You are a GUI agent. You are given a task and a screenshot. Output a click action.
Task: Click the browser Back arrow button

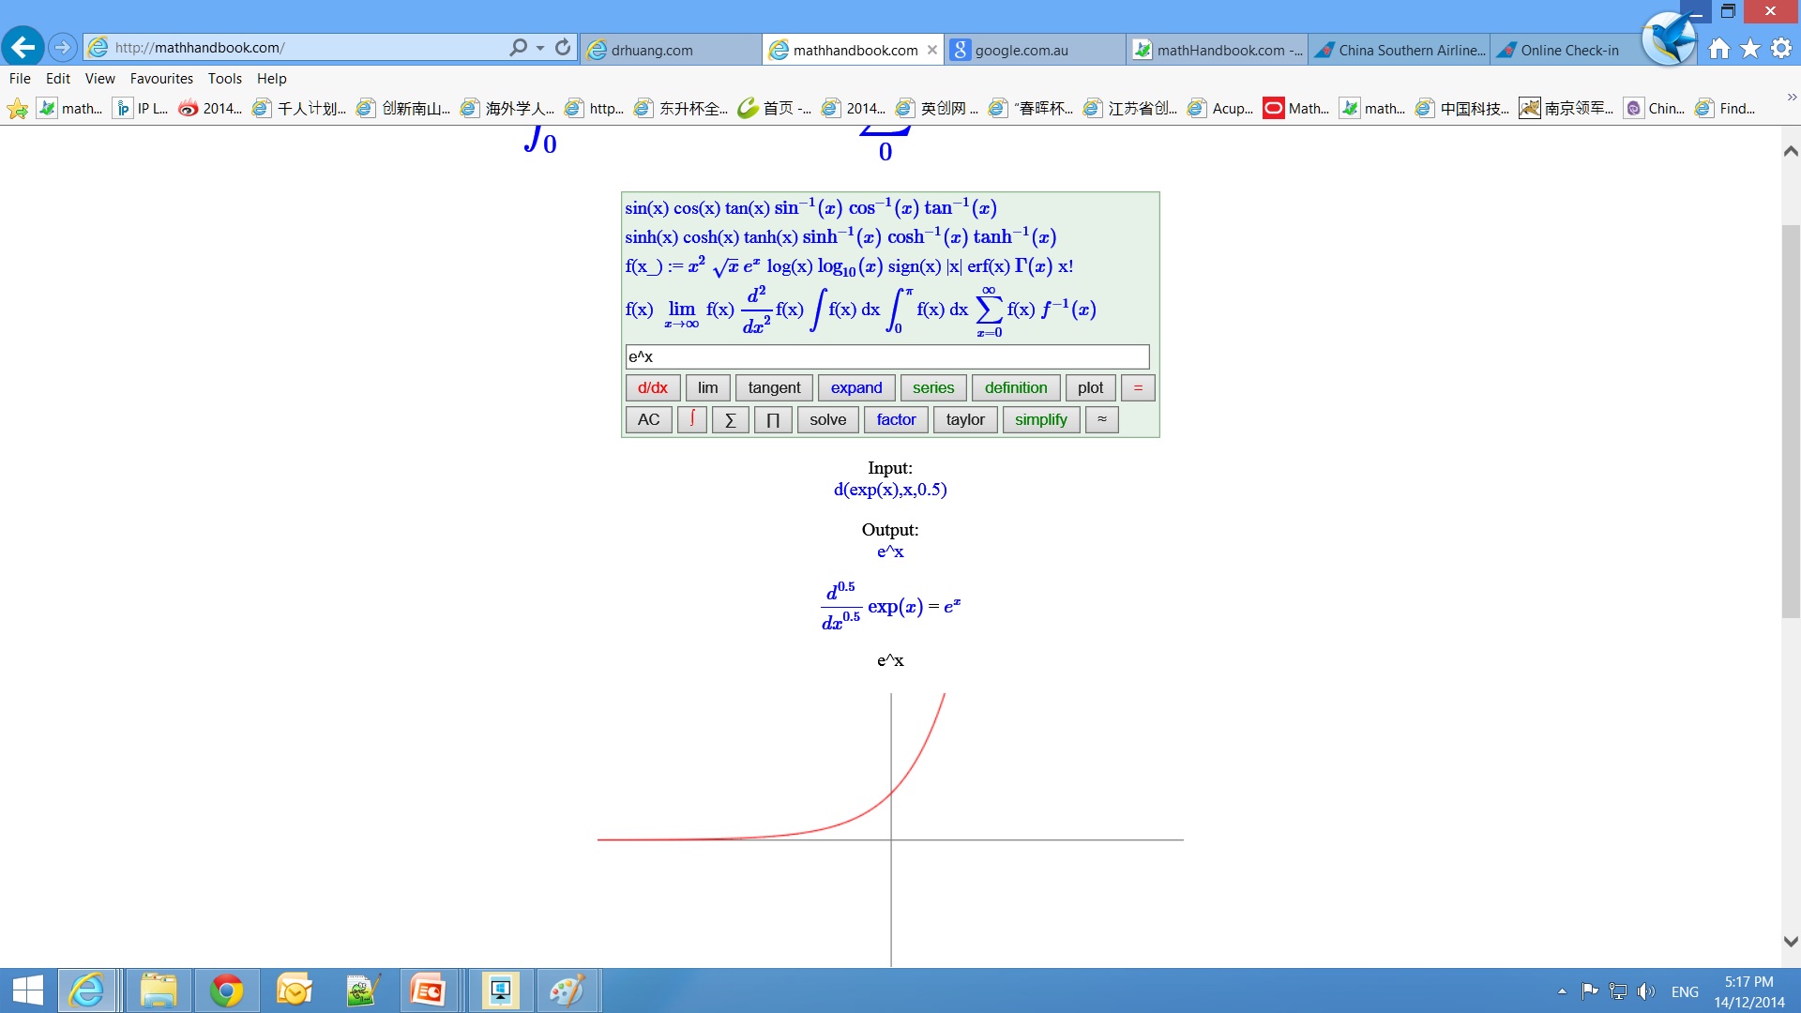[x=23, y=47]
